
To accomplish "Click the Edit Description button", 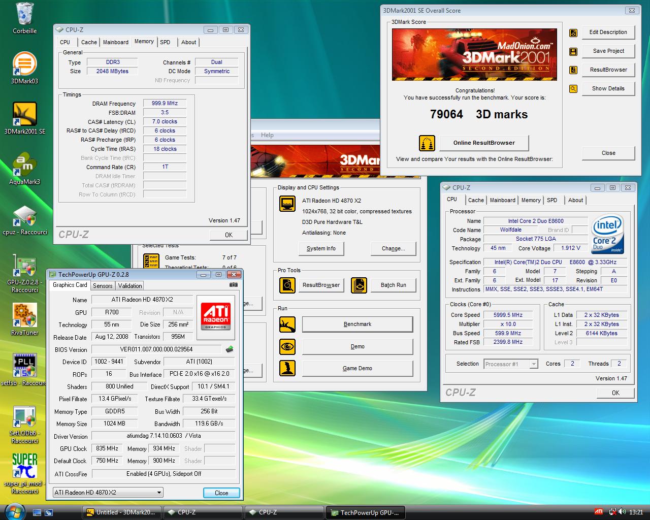I will [608, 32].
